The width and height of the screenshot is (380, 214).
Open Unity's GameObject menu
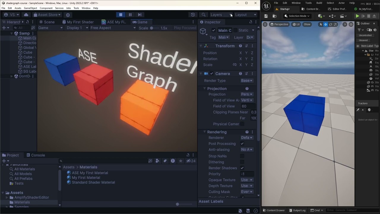coord(30,8)
